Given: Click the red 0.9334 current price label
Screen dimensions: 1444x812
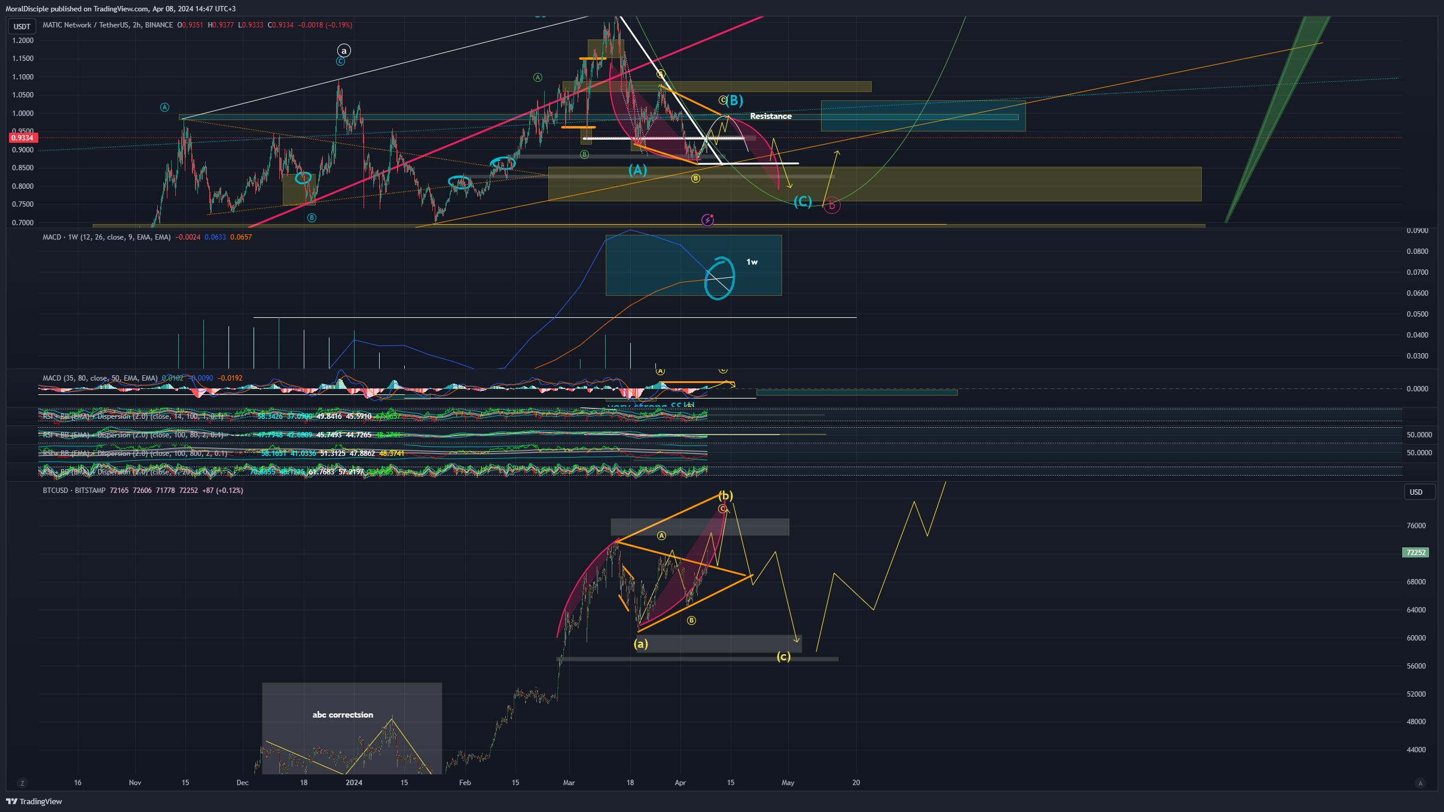Looking at the screenshot, I should [x=23, y=138].
